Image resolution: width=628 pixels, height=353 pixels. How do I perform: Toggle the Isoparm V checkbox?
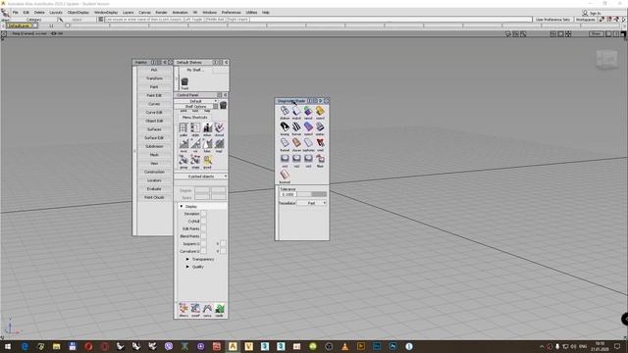coord(223,244)
